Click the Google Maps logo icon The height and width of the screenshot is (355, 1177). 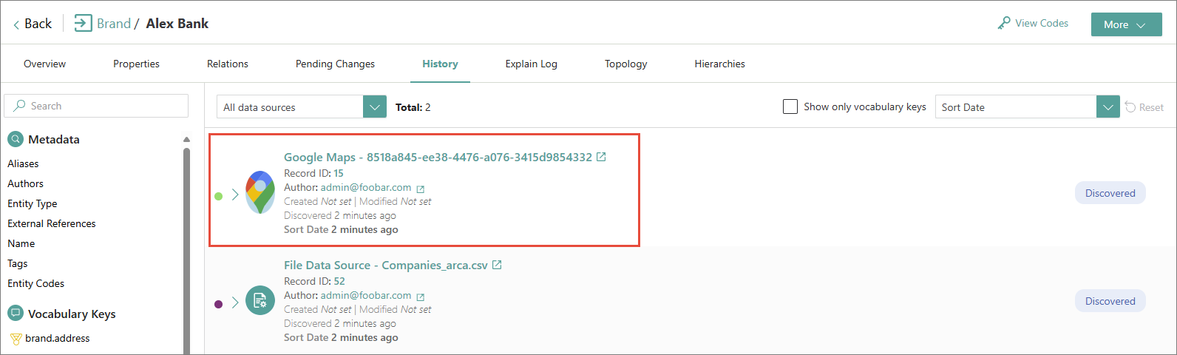click(260, 192)
